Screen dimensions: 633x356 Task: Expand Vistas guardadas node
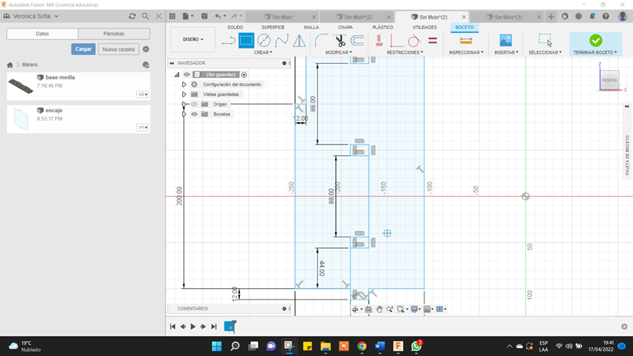[x=184, y=94]
